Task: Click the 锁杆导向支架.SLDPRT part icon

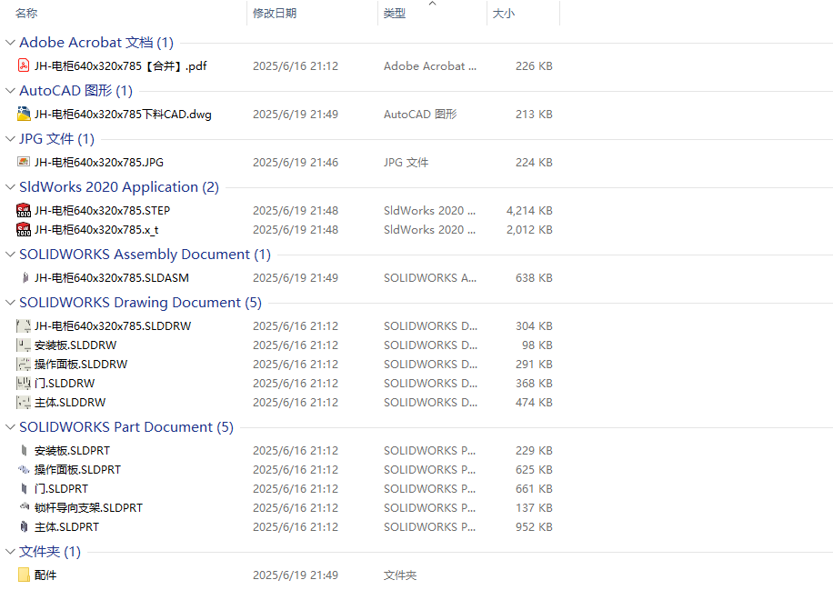Action: (x=24, y=507)
